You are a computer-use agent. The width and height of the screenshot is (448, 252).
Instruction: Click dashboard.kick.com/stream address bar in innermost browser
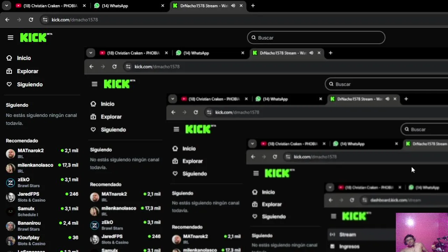tap(395, 200)
